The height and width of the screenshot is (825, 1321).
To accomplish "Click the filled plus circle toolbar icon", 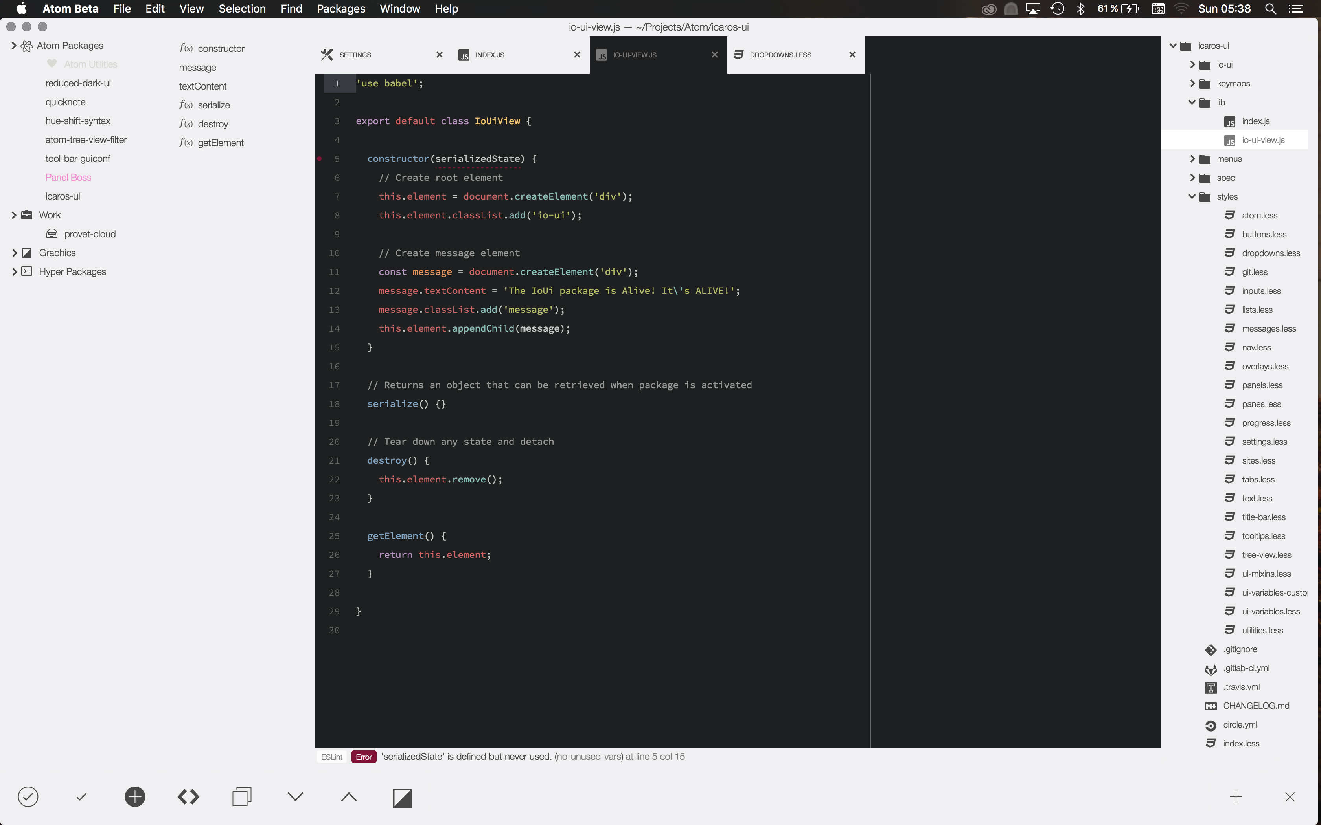I will tap(135, 797).
